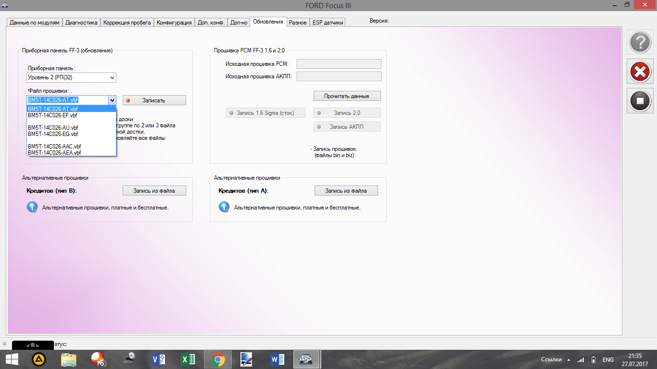Click the Исходная прошивка АКПП field
Screen dimensions: 657x369
(x=339, y=76)
